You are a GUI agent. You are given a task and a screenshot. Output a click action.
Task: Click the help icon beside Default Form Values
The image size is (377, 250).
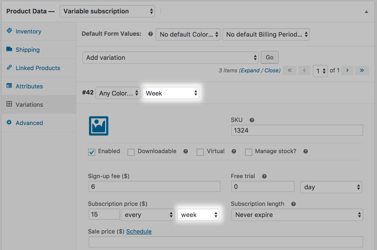pos(151,34)
